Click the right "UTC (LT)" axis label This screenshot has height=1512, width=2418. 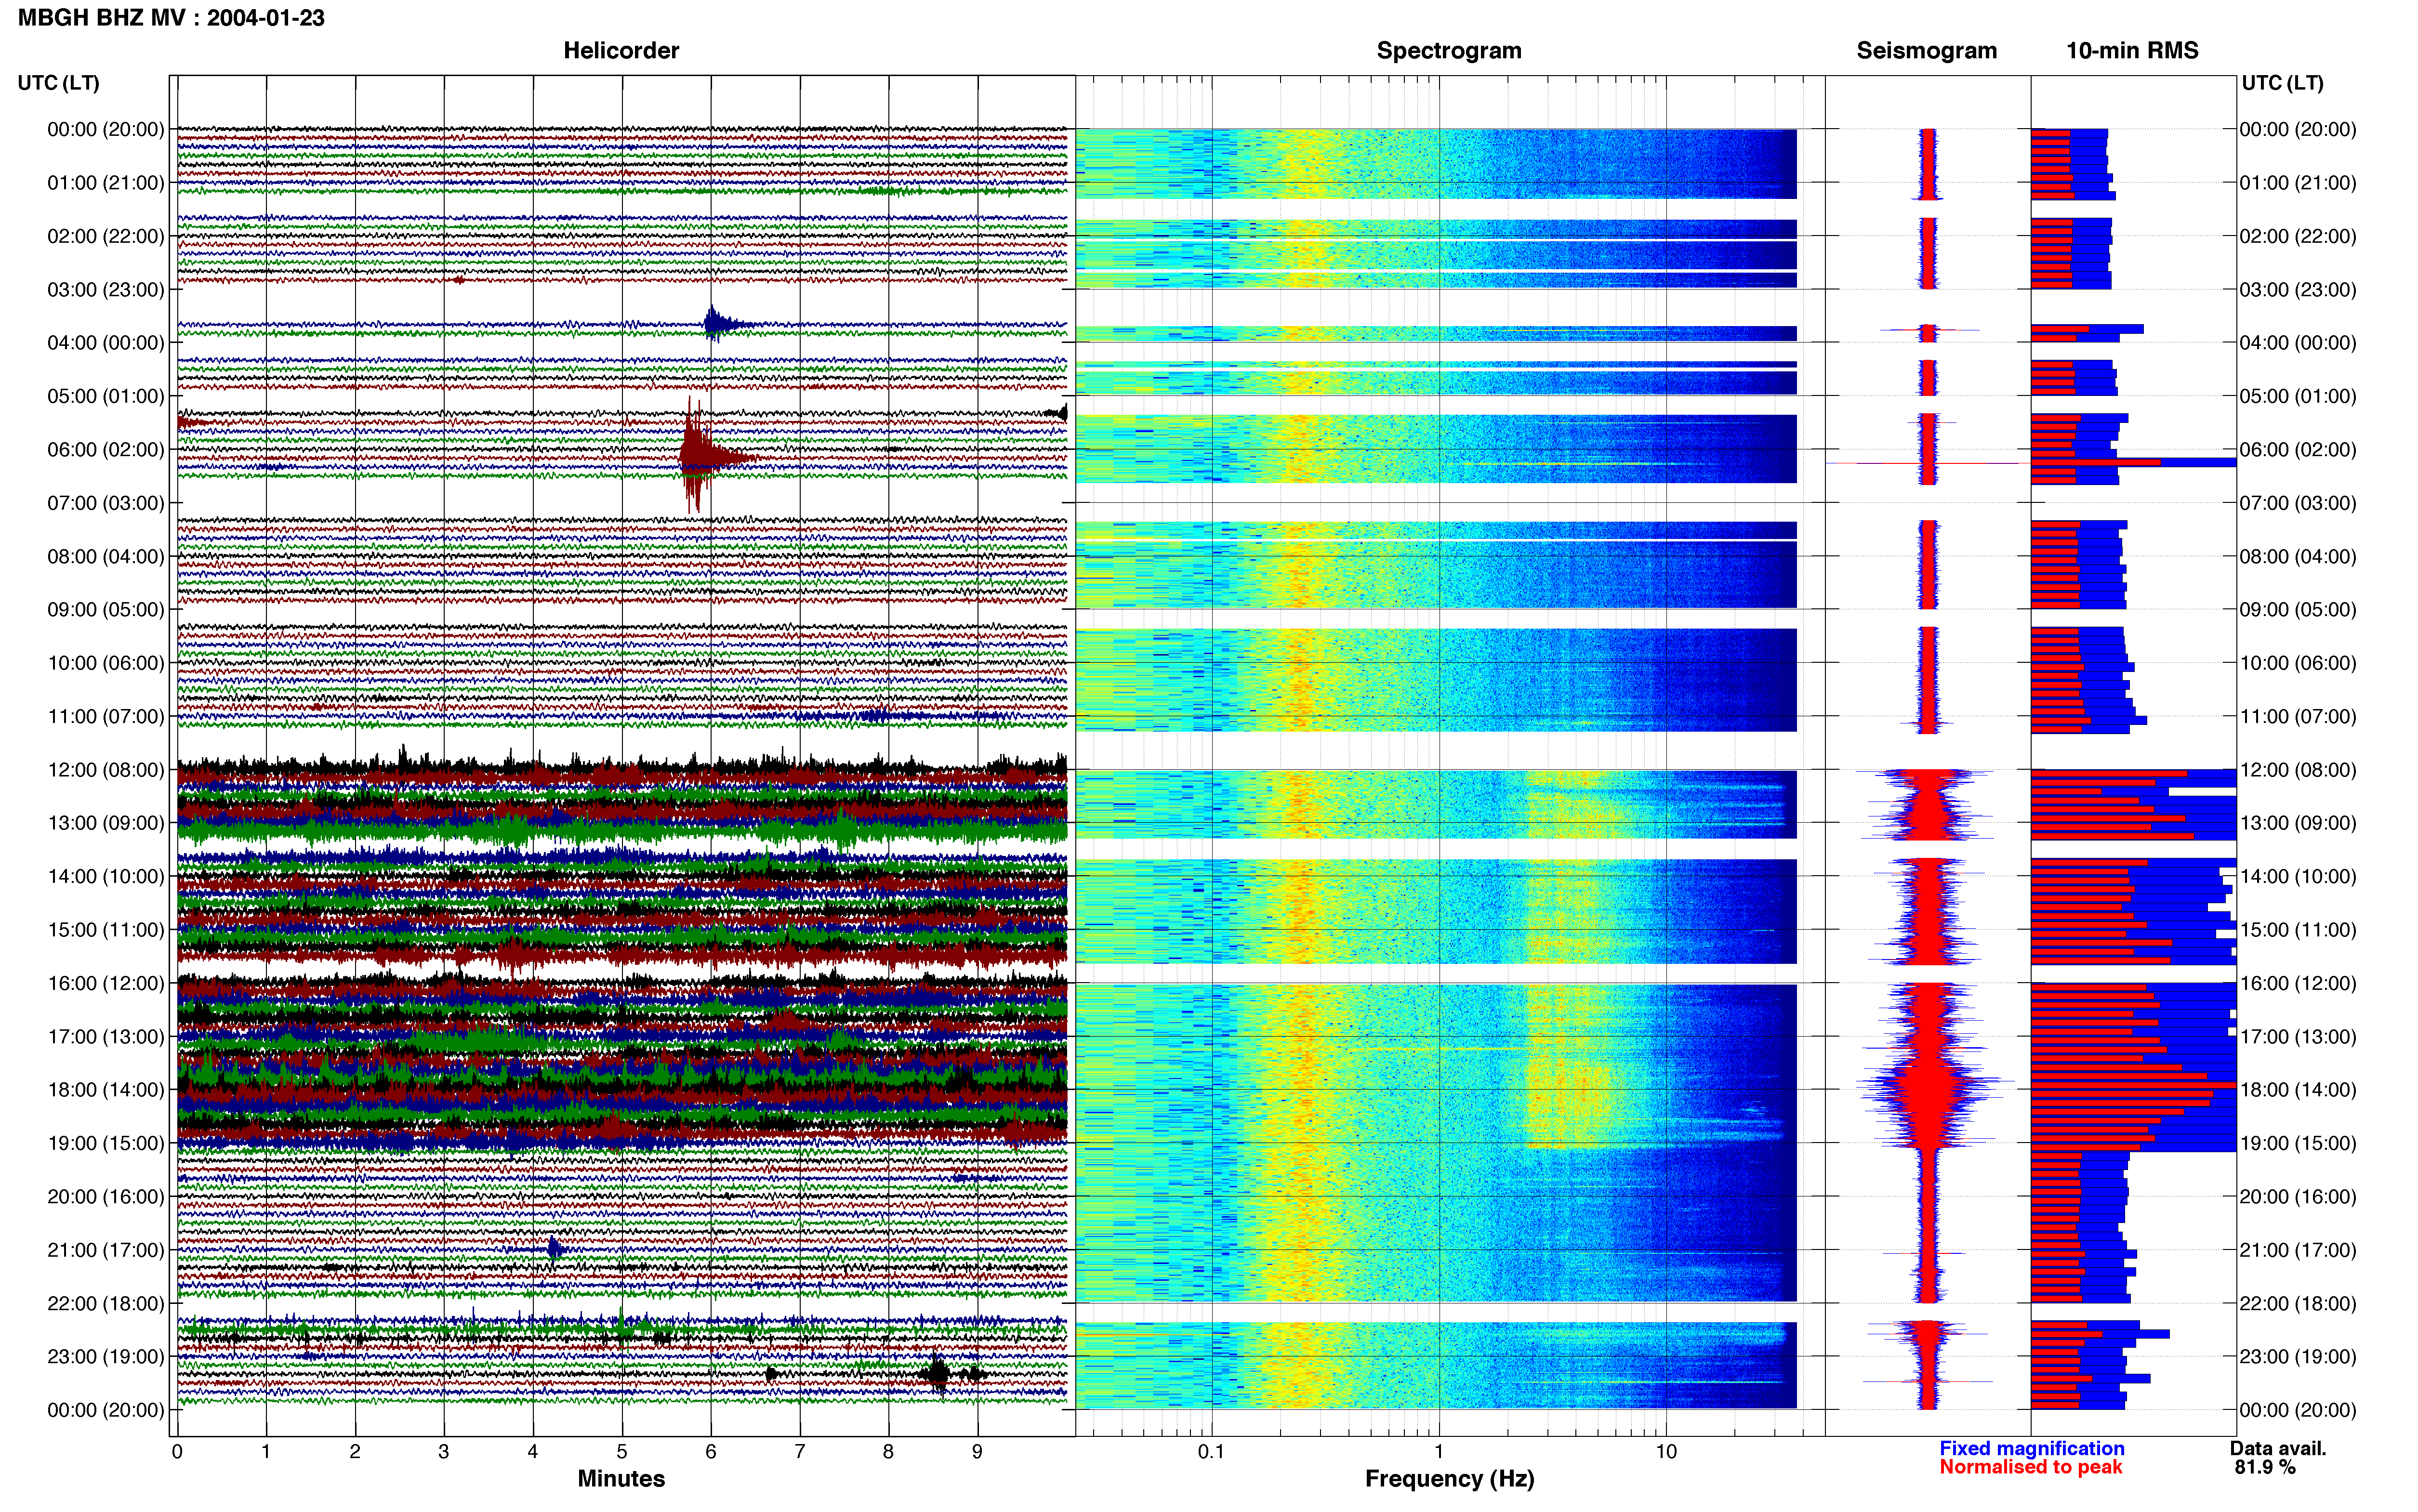[x=2282, y=83]
